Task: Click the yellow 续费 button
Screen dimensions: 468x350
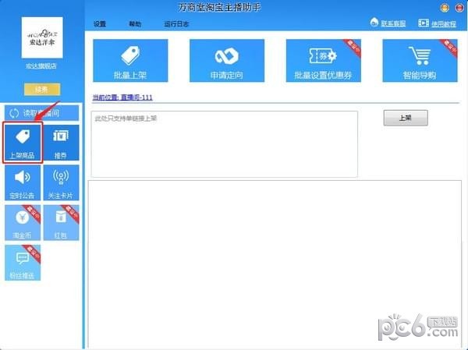Action: coord(42,89)
